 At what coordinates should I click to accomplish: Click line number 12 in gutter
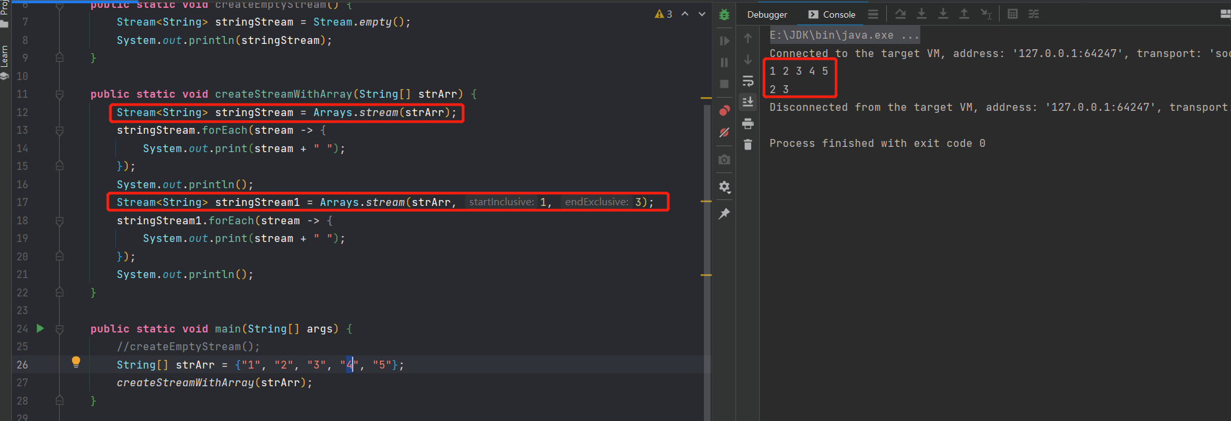(22, 112)
